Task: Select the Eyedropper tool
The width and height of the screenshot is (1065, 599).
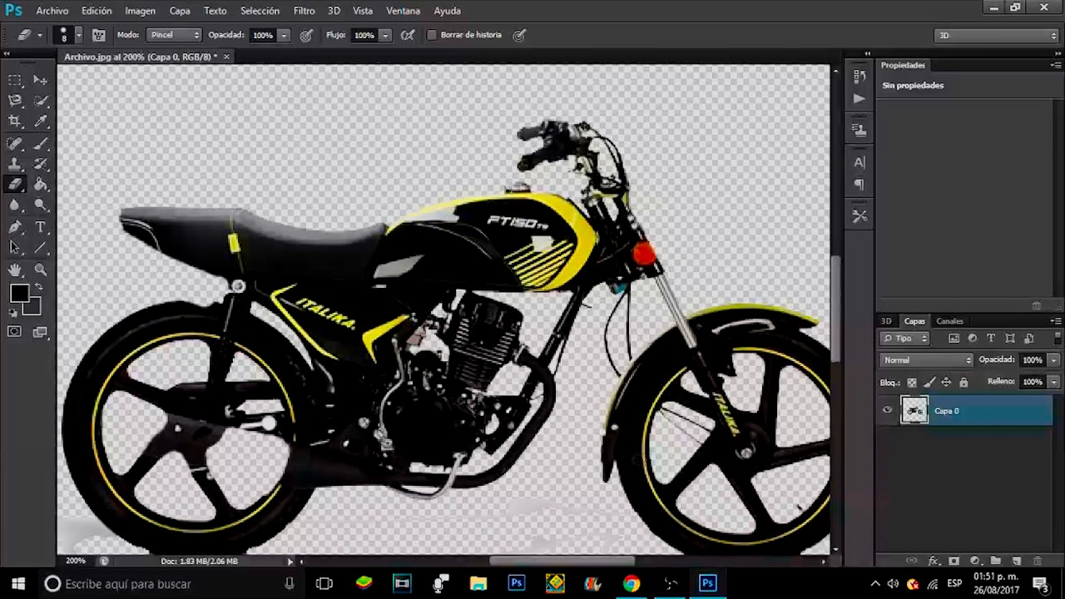Action: 40,121
